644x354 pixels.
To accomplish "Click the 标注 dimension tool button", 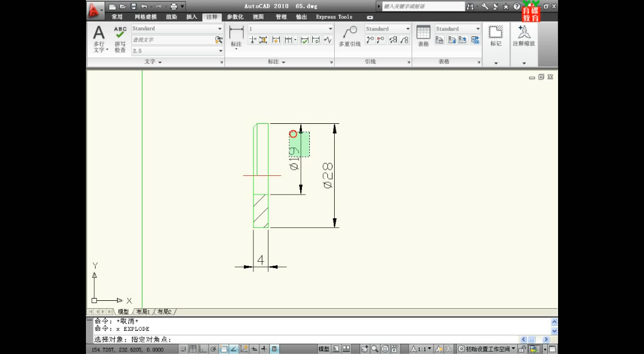I will (236, 38).
